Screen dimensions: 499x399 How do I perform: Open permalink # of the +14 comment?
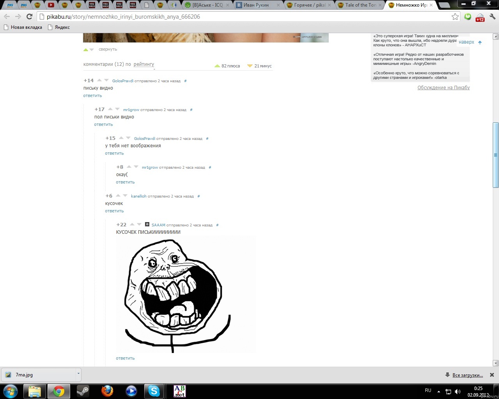click(185, 81)
